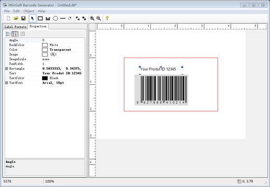Select the ellipse drawing tool
This screenshot has height=187, width=270.
[x=55, y=18]
